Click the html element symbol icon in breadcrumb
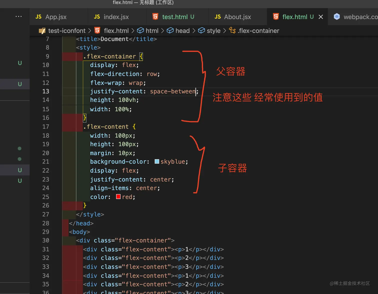This screenshot has width=378, height=294. click(x=140, y=30)
